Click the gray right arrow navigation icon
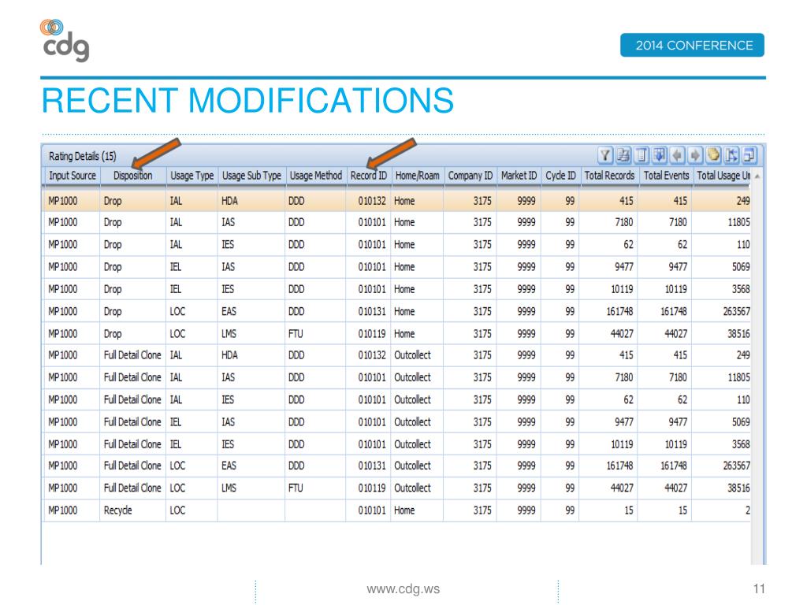 pyautogui.click(x=695, y=155)
